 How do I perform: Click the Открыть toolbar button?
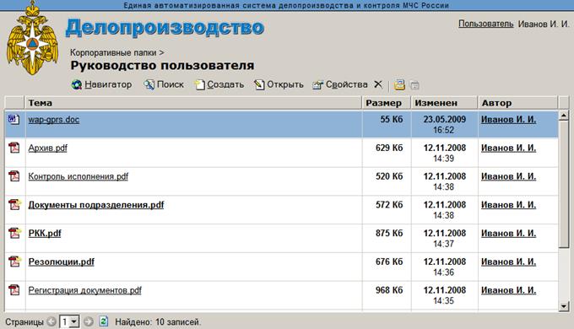279,84
